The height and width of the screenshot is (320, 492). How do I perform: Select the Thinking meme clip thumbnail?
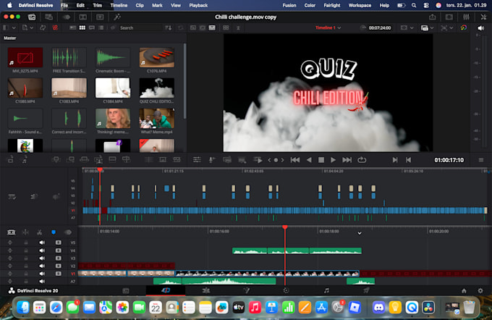pos(113,119)
